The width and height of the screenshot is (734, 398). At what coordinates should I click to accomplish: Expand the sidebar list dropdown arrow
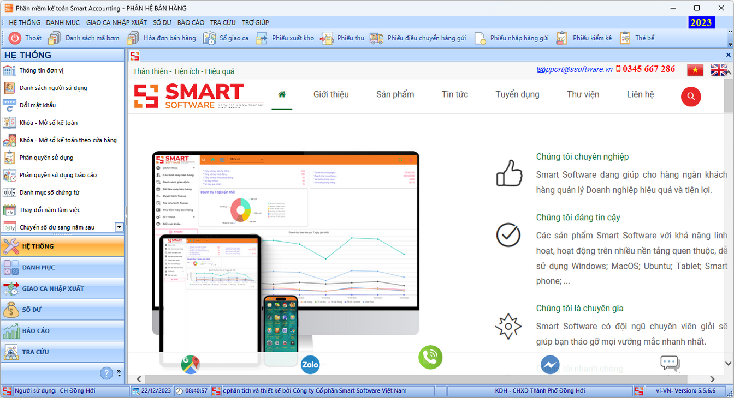pos(119,227)
